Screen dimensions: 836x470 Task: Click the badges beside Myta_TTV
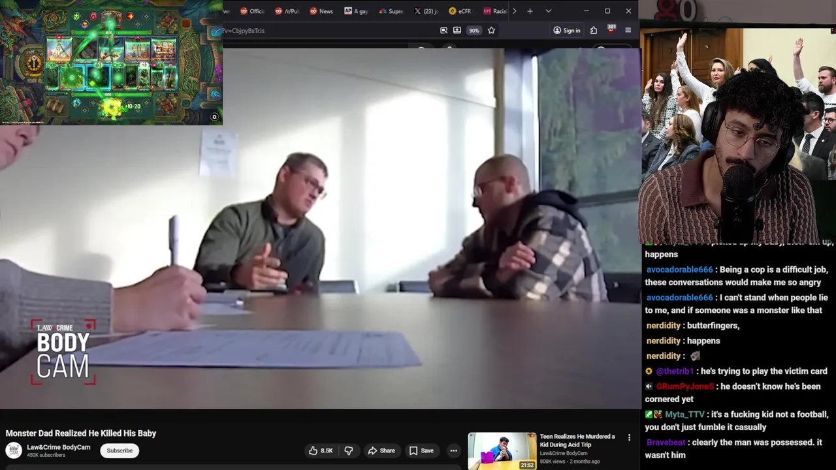pos(654,415)
